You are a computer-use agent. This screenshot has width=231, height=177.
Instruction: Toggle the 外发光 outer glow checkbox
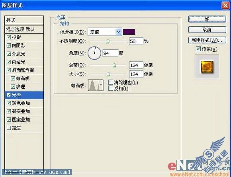pyautogui.click(x=9, y=54)
